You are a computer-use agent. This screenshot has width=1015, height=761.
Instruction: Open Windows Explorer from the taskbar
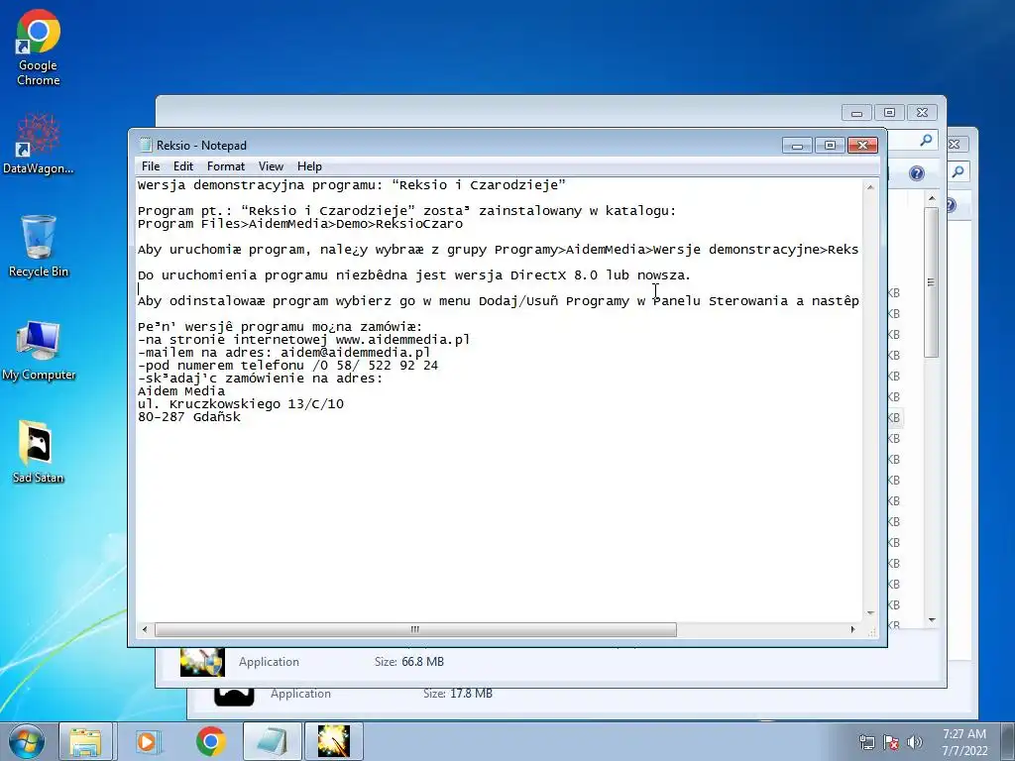tap(85, 741)
